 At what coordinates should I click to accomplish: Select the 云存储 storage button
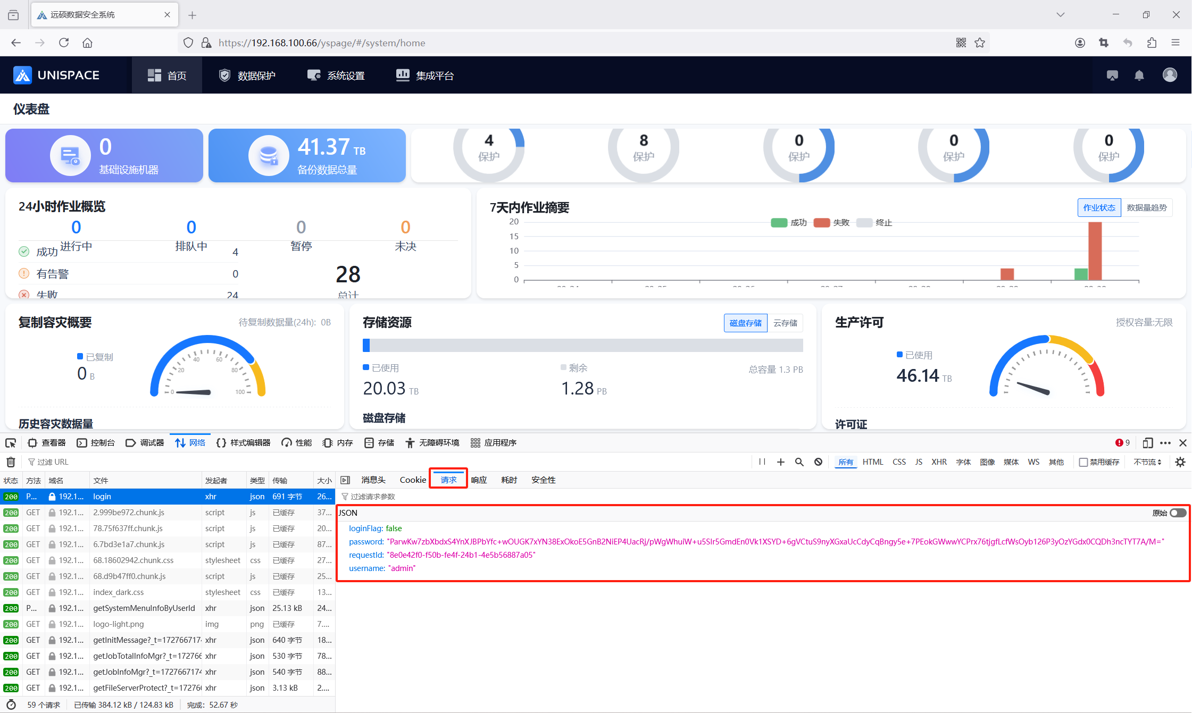pyautogui.click(x=785, y=323)
